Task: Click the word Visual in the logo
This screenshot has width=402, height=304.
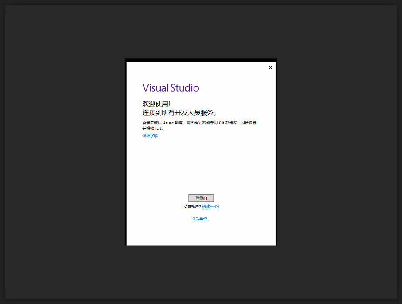Action: point(155,88)
